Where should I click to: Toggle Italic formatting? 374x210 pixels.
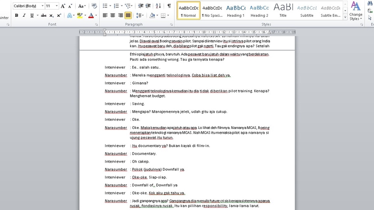point(24,16)
